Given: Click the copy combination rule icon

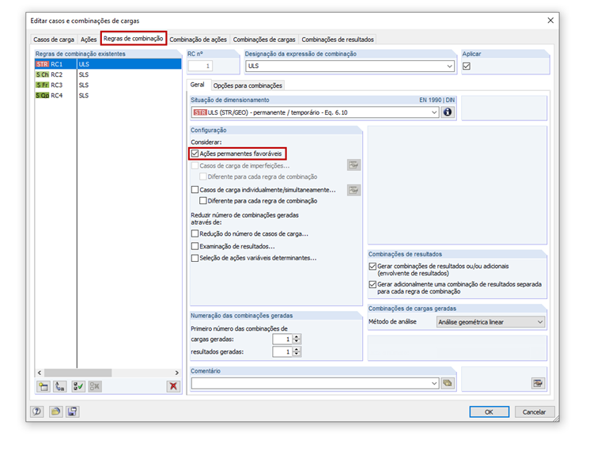Looking at the screenshot, I should pyautogui.click(x=60, y=386).
